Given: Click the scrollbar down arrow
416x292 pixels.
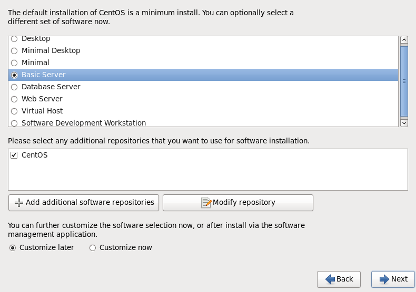Looking at the screenshot, I should (404, 123).
